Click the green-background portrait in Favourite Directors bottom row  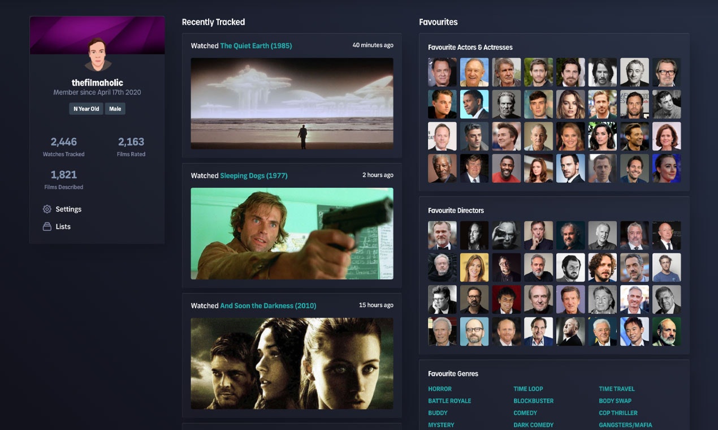(x=667, y=332)
